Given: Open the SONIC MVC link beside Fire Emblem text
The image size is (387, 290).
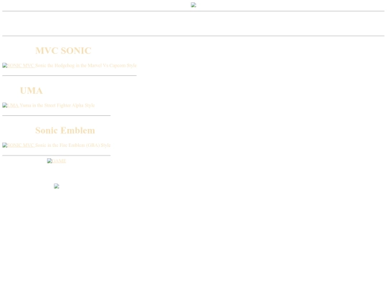Looking at the screenshot, I should [19, 145].
